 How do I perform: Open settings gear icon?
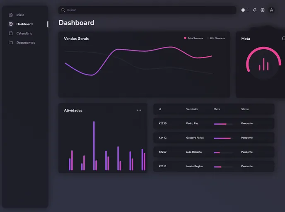point(263,10)
